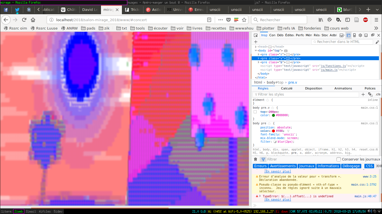Clear the console with the trash icon
The width and height of the screenshot is (382, 214).
255,159
